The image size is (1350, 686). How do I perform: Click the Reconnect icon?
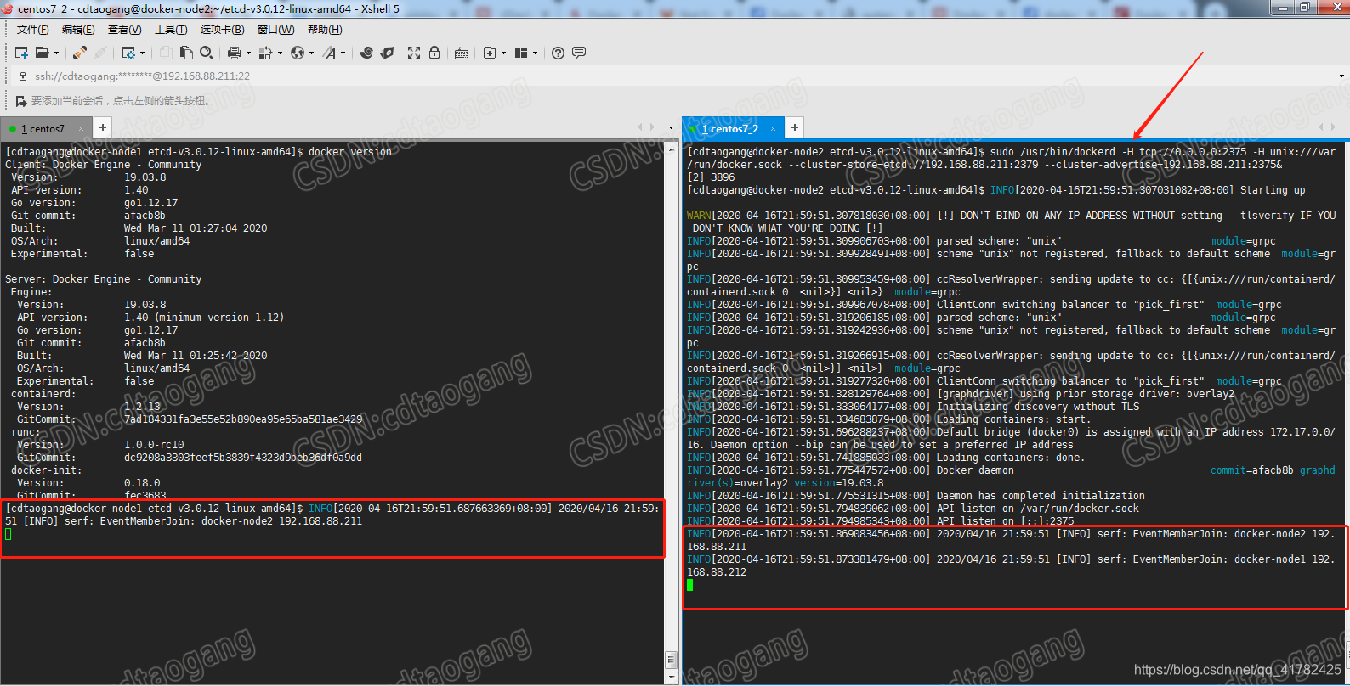pos(80,53)
